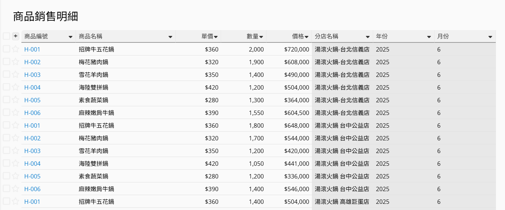This screenshot has width=505, height=210.
Task: Check the box for 台北信義店 H-002 row
Action: click(7, 62)
